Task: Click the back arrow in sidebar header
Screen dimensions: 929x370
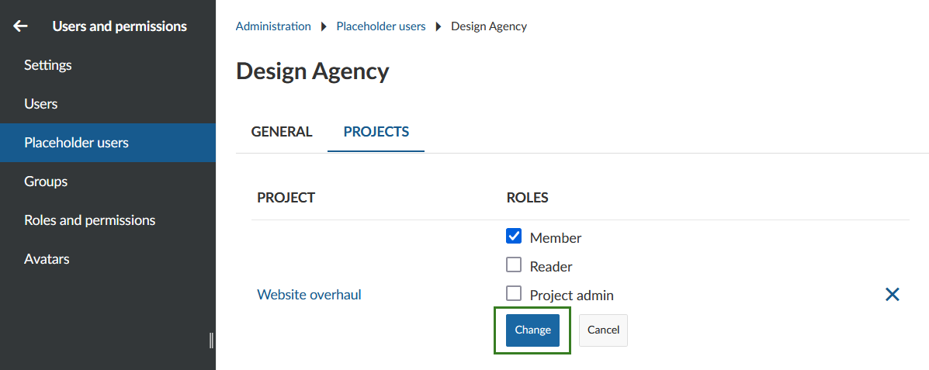Action: (x=20, y=26)
